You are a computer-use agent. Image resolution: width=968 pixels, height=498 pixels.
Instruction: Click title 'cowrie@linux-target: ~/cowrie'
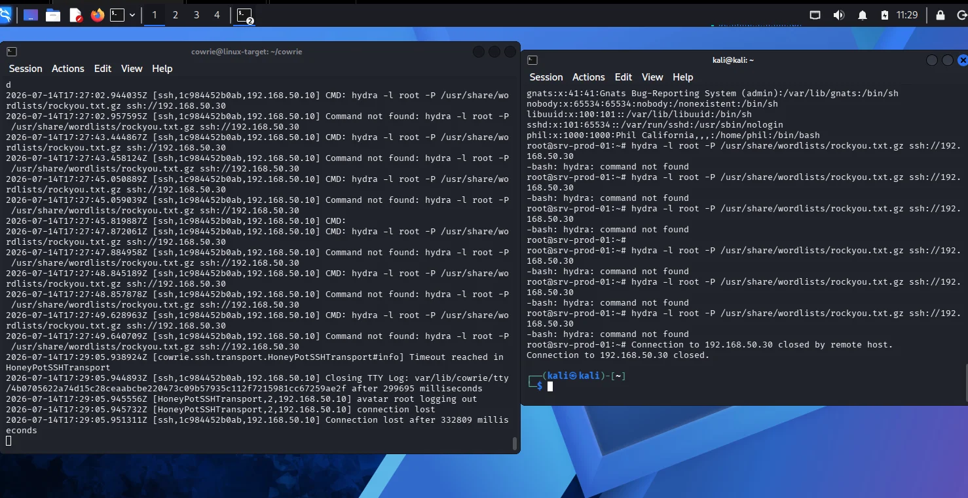[x=247, y=52]
